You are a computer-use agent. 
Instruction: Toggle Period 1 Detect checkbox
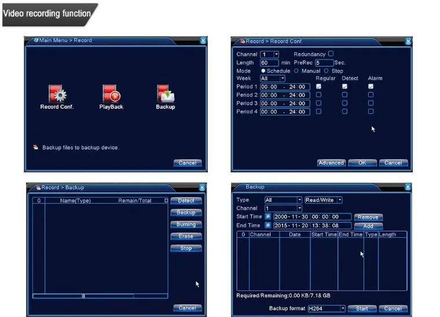pyautogui.click(x=344, y=86)
